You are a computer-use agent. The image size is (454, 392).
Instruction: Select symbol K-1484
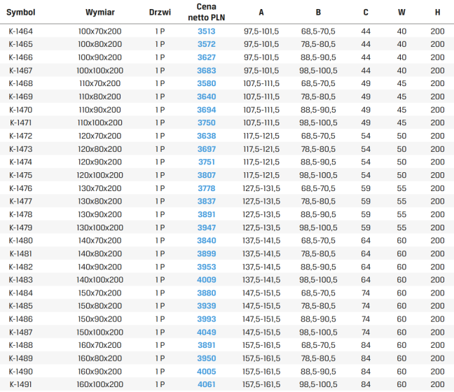click(x=20, y=293)
